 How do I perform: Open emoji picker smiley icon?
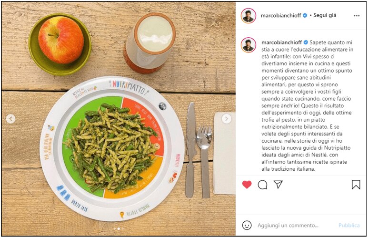(x=247, y=225)
